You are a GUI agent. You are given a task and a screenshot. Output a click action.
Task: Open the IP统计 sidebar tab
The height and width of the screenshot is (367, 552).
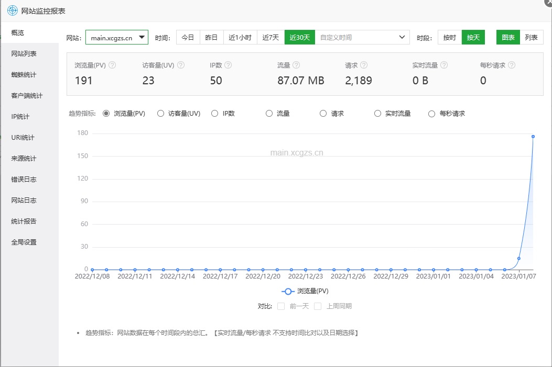click(29, 117)
